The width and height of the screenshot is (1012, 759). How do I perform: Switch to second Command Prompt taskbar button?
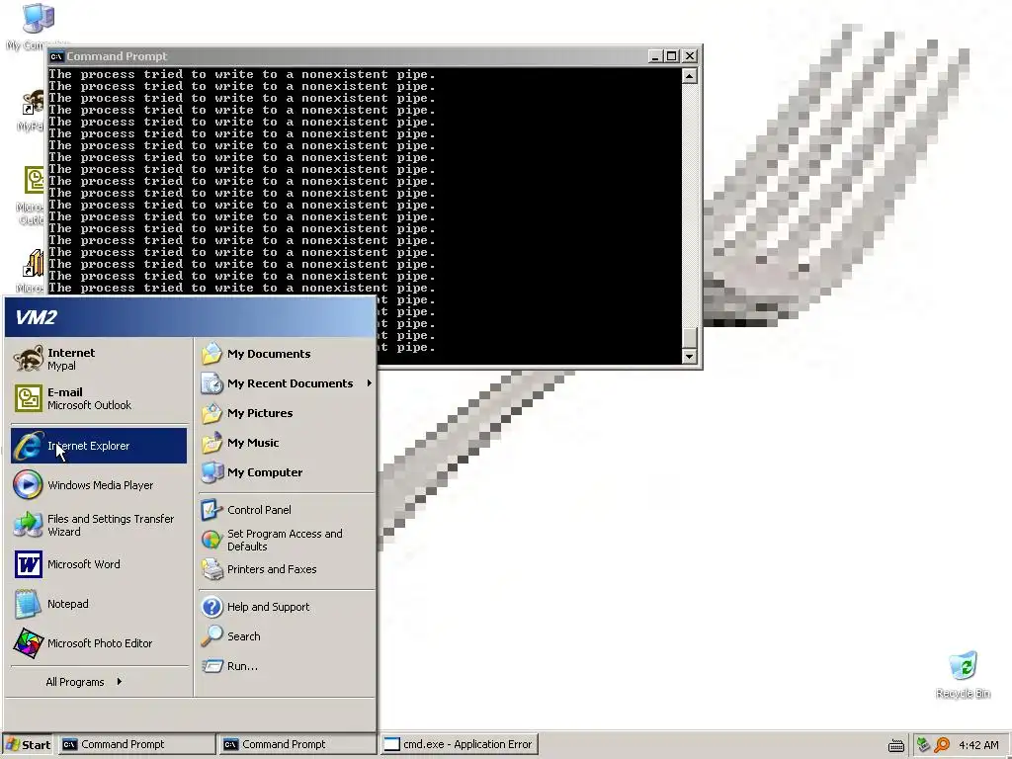tap(297, 744)
